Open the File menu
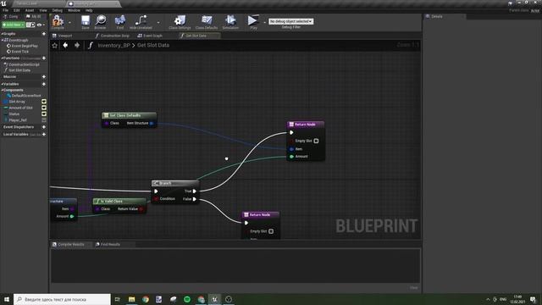Screen dimensions: 542x305 [6, 10]
